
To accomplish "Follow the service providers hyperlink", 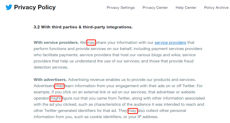I will 170,43.
